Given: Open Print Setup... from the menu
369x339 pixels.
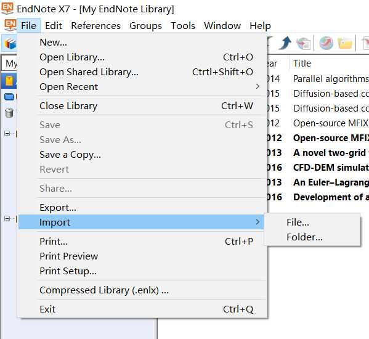Looking at the screenshot, I should point(143,271).
